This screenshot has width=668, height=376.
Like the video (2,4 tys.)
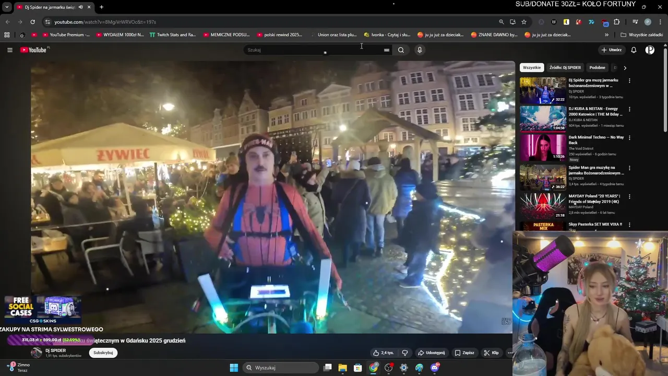[383, 353]
